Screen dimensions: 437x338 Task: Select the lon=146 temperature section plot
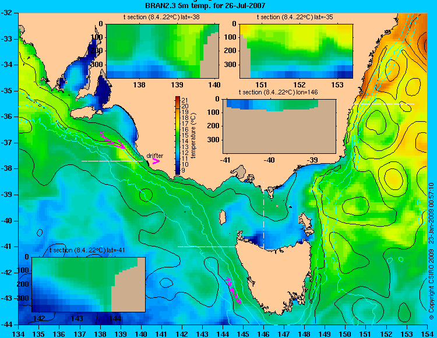tap(279, 126)
